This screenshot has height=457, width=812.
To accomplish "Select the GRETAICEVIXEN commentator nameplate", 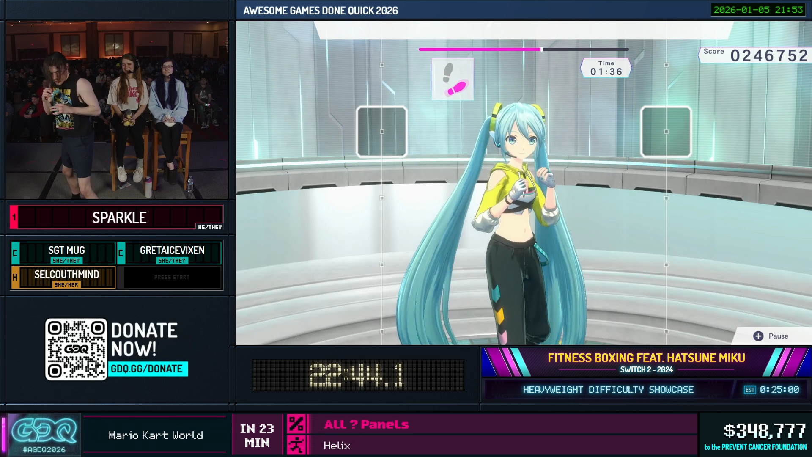I will point(172,253).
